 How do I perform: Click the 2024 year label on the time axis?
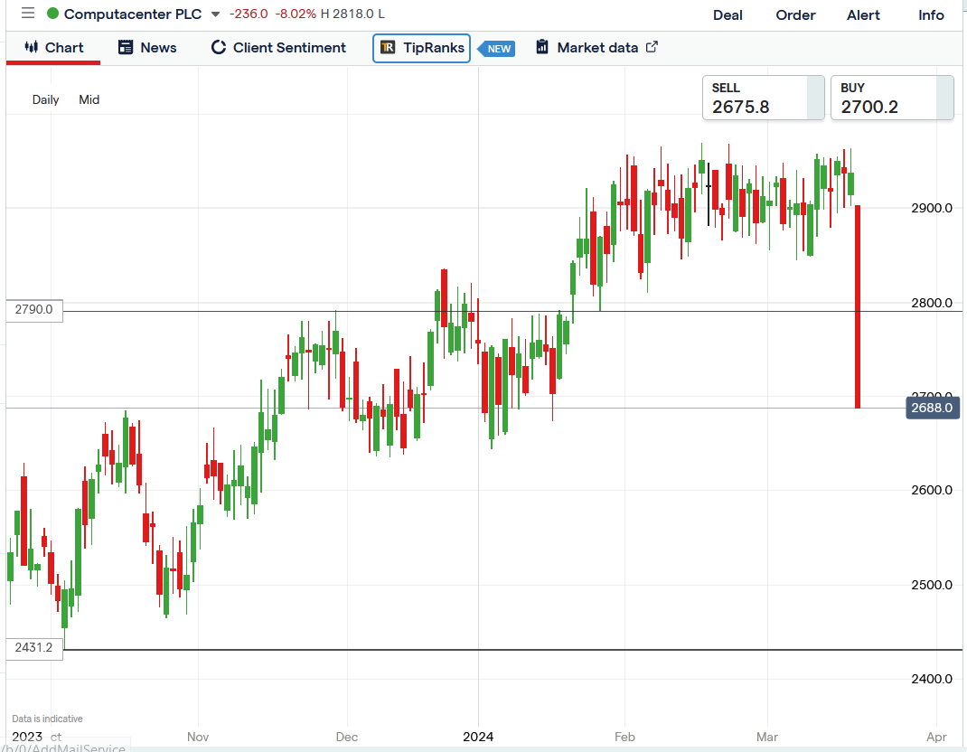click(478, 737)
